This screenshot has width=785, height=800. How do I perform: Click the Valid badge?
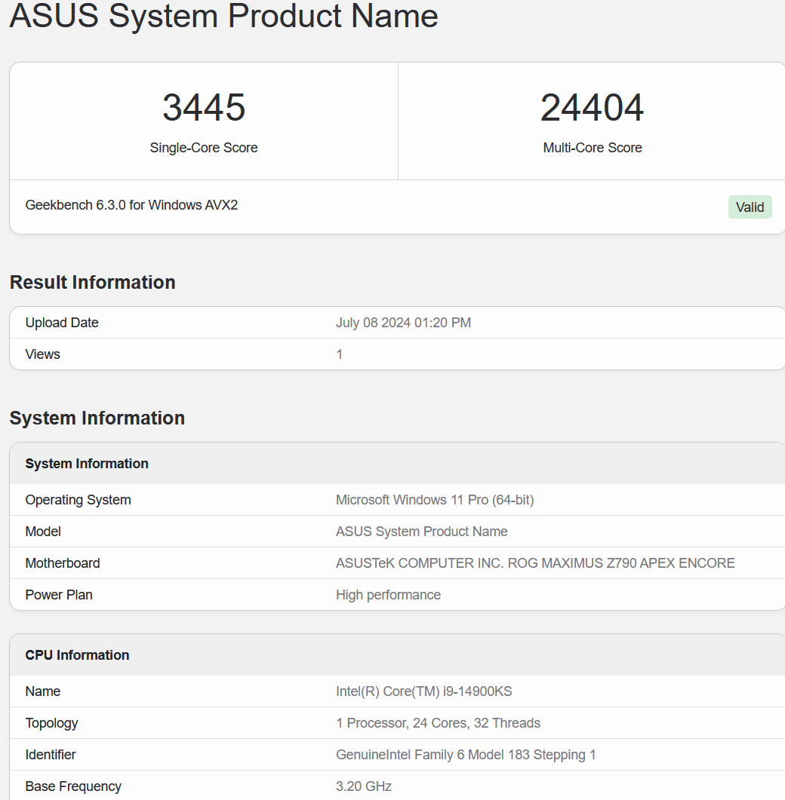tap(750, 207)
